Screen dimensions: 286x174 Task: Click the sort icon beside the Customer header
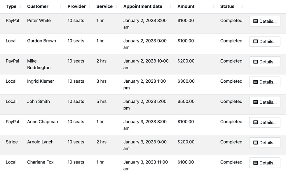point(60,6)
